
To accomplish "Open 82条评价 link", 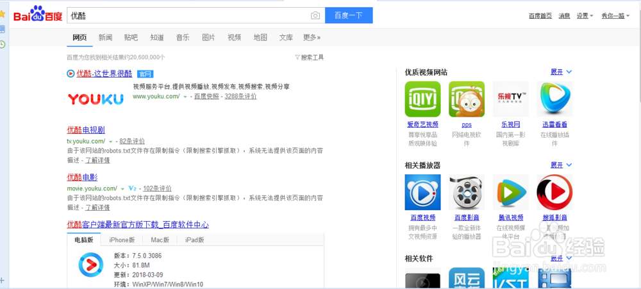I will tap(132, 141).
